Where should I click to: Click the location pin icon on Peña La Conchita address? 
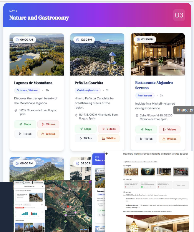(76, 115)
